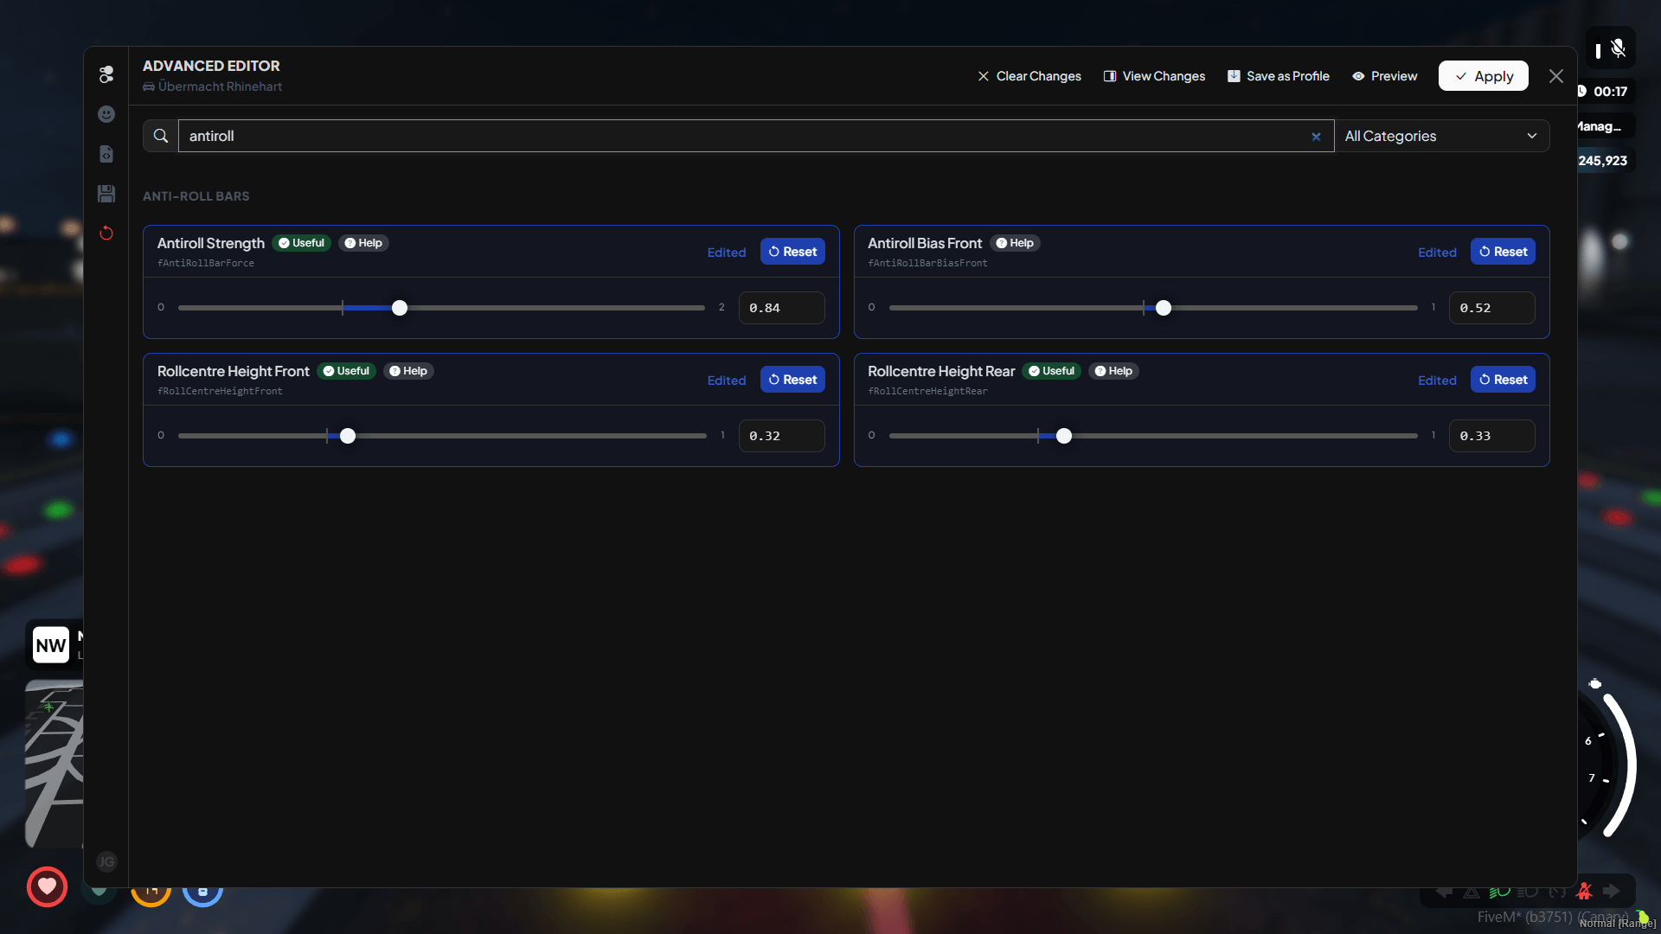Click Save as Profile
This screenshot has height=934, width=1661.
(x=1278, y=76)
